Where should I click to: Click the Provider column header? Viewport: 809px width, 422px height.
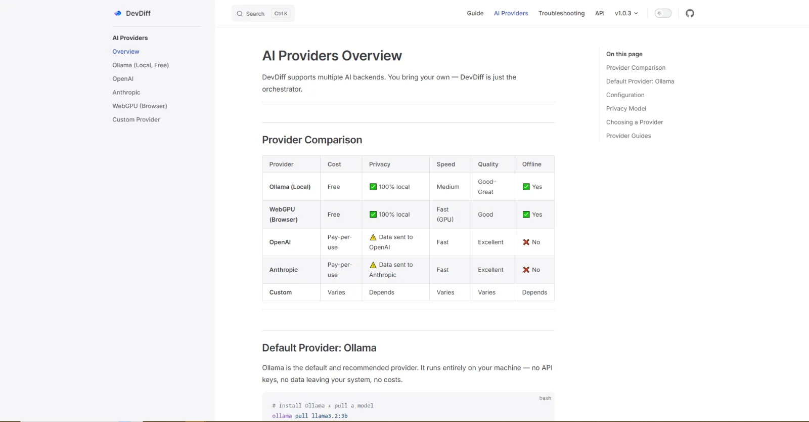point(291,164)
